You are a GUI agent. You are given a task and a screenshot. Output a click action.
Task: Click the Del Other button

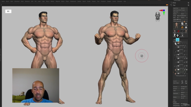(x=184, y=96)
